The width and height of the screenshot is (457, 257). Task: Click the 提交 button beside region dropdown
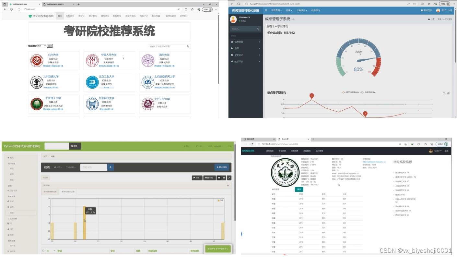[x=50, y=46]
